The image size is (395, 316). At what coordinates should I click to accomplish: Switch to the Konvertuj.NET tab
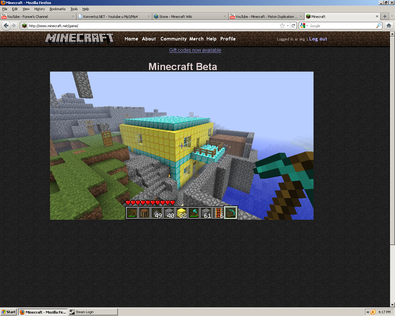(x=114, y=16)
